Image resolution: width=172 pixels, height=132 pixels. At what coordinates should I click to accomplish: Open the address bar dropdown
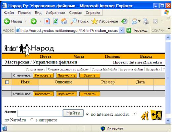(121, 30)
